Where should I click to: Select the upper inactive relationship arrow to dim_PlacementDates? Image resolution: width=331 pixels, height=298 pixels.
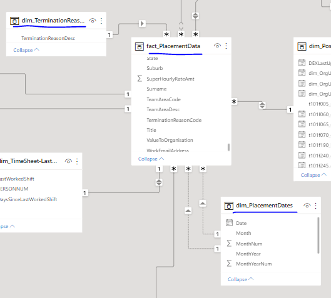[x=203, y=204]
